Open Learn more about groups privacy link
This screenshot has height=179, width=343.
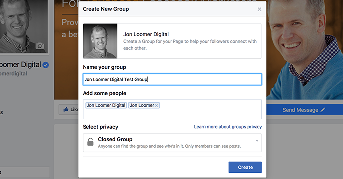click(228, 127)
